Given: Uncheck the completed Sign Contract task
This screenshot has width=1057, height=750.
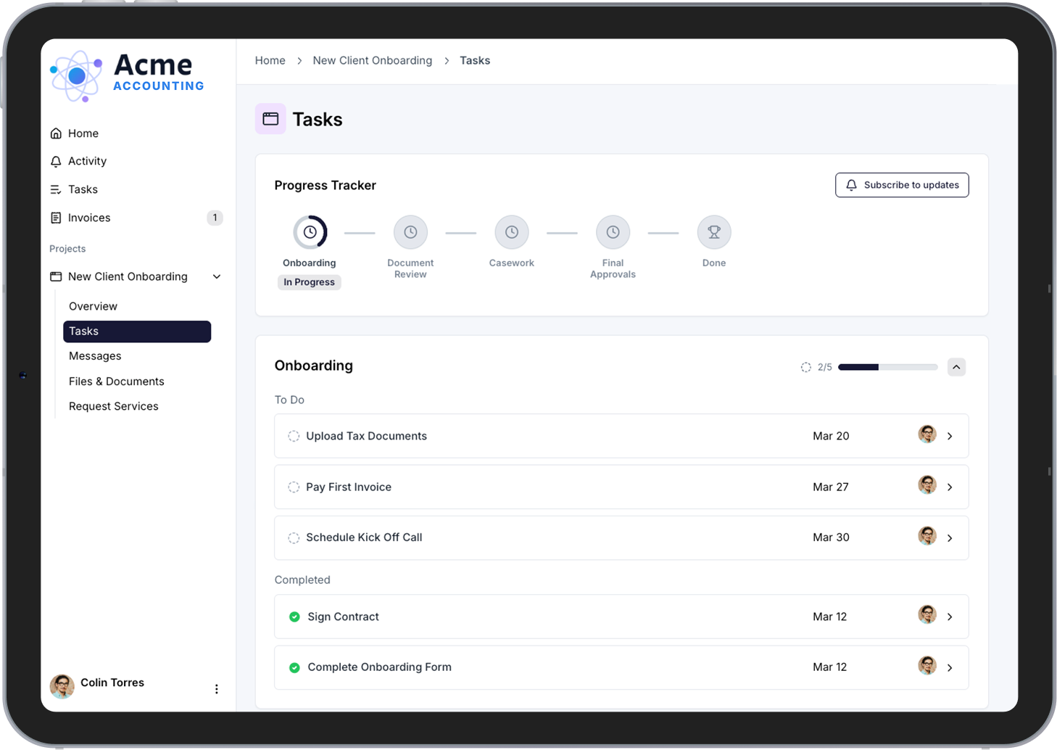Looking at the screenshot, I should click(x=294, y=617).
